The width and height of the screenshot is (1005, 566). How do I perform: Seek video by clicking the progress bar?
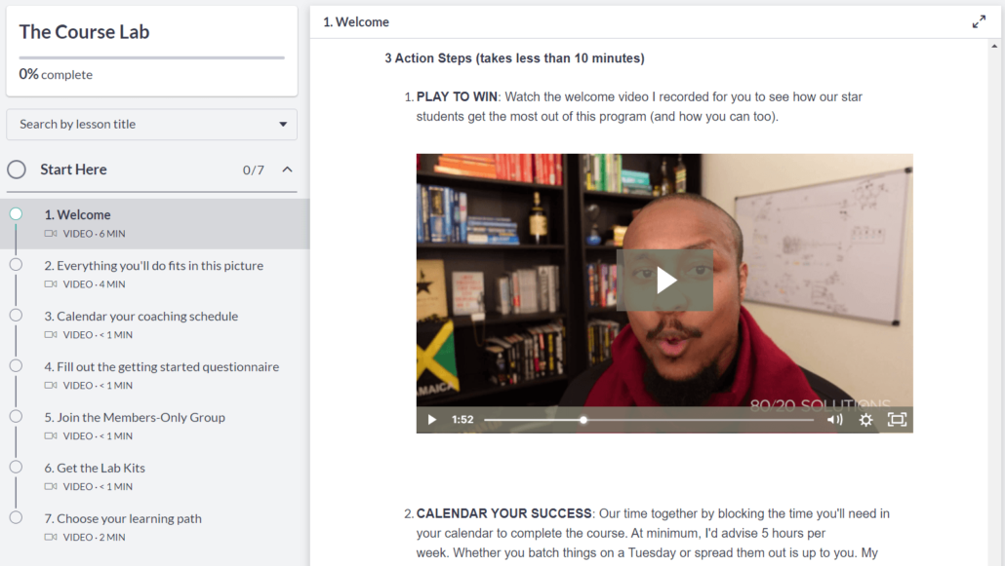click(649, 420)
